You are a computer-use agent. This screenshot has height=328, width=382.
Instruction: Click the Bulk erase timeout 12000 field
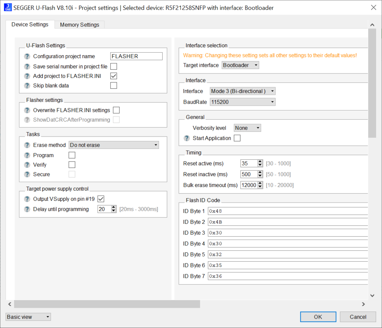[249, 185]
